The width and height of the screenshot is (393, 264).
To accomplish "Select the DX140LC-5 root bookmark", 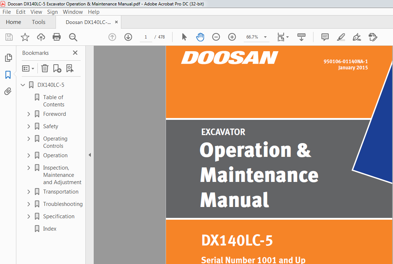I will [x=51, y=85].
